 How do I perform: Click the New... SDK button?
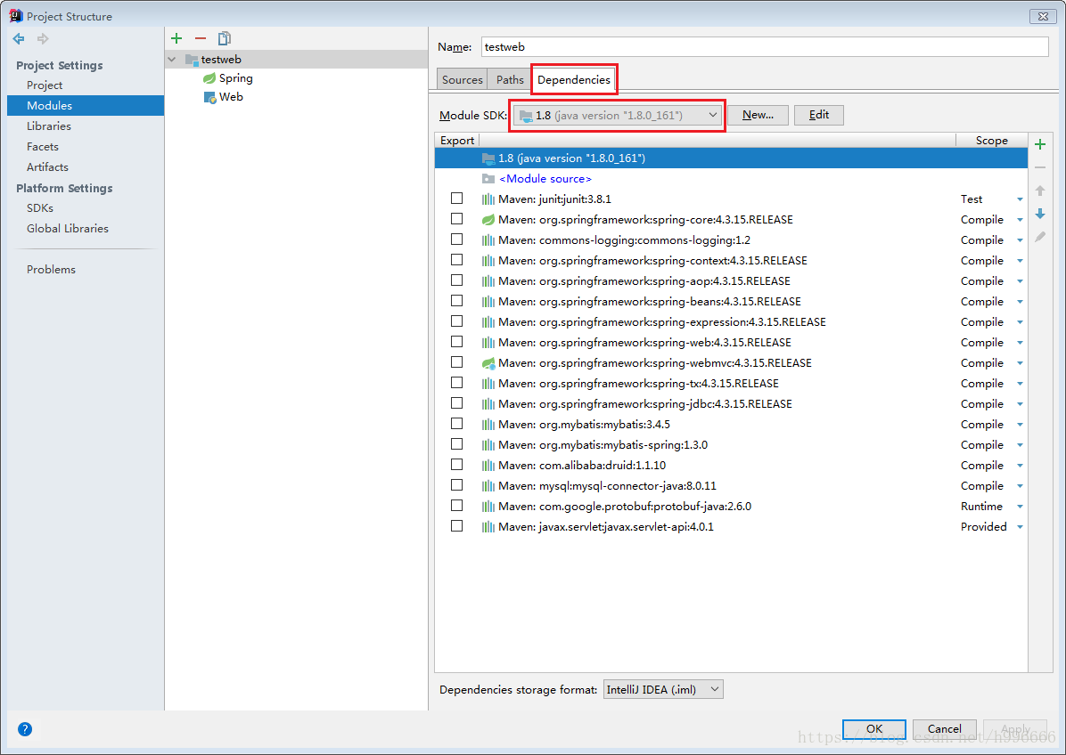tap(758, 116)
